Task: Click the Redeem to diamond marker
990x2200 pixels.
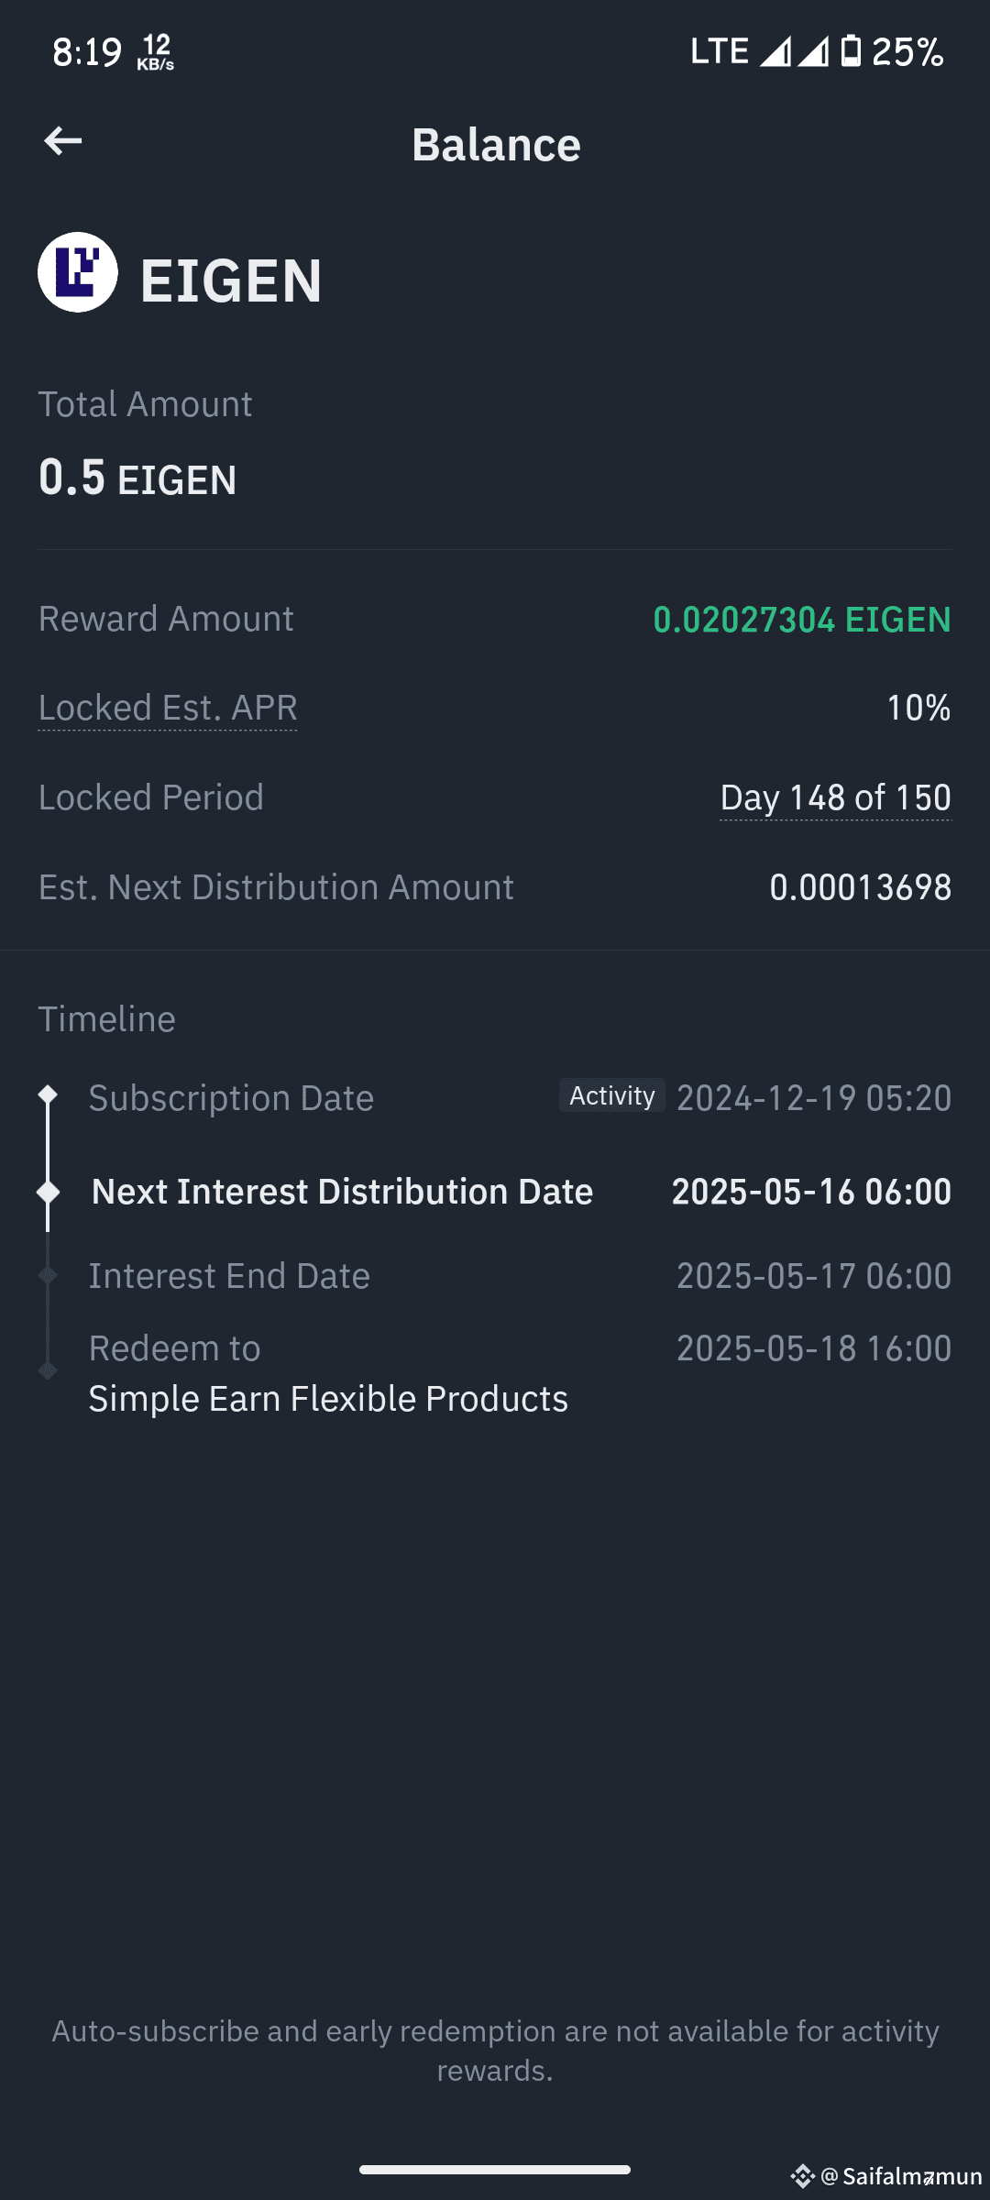Action: (48, 1371)
